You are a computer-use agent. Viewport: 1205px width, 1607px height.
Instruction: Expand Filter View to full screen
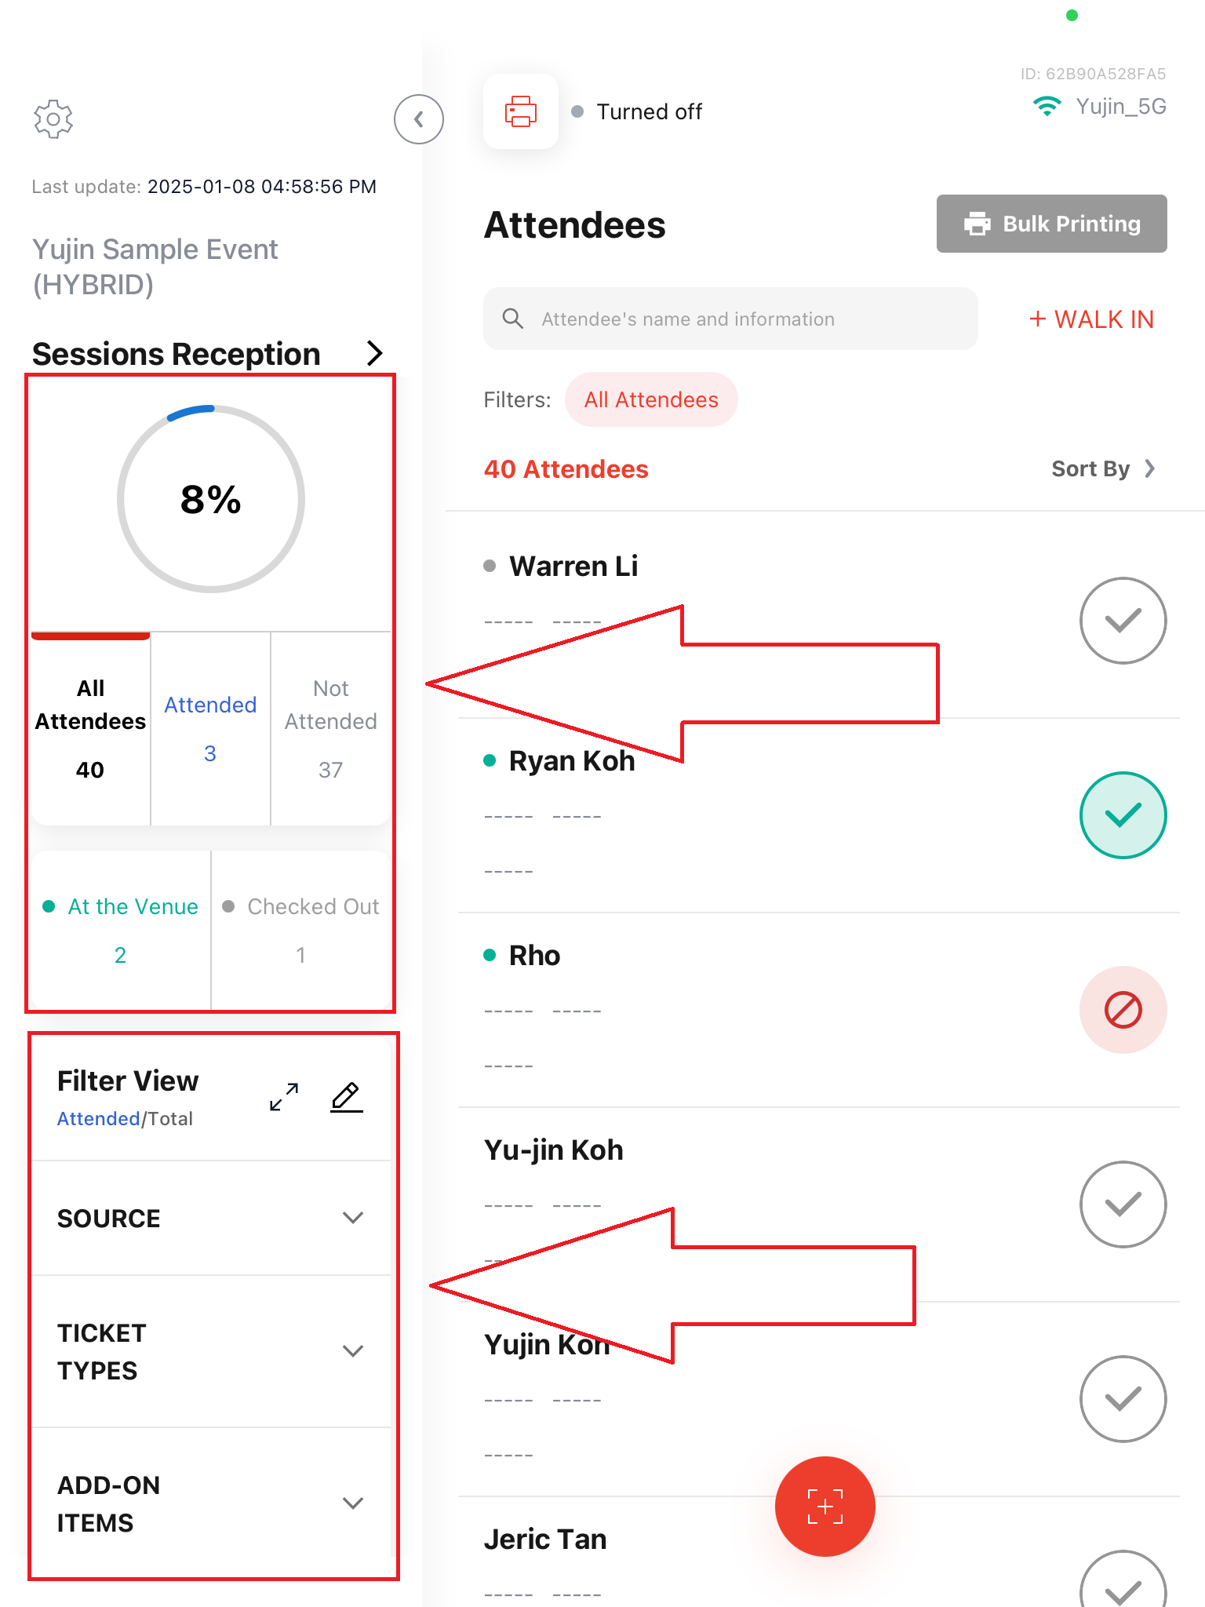(284, 1097)
